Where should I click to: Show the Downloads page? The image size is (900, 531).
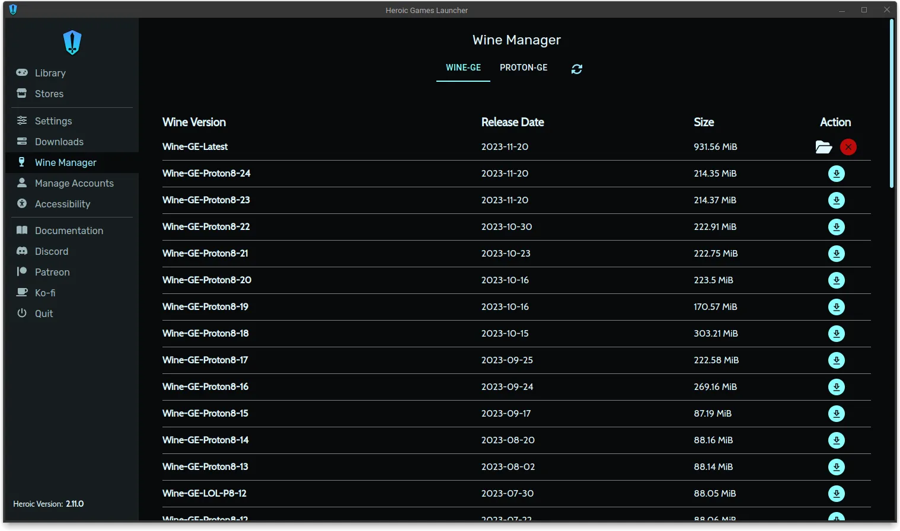(x=59, y=142)
